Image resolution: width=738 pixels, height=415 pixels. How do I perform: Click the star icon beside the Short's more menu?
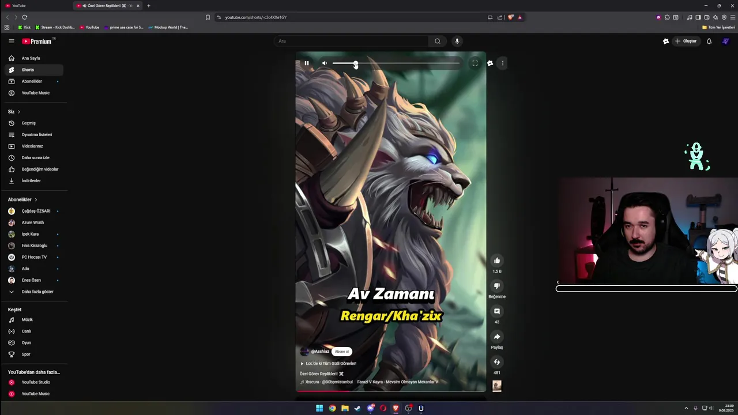490,63
